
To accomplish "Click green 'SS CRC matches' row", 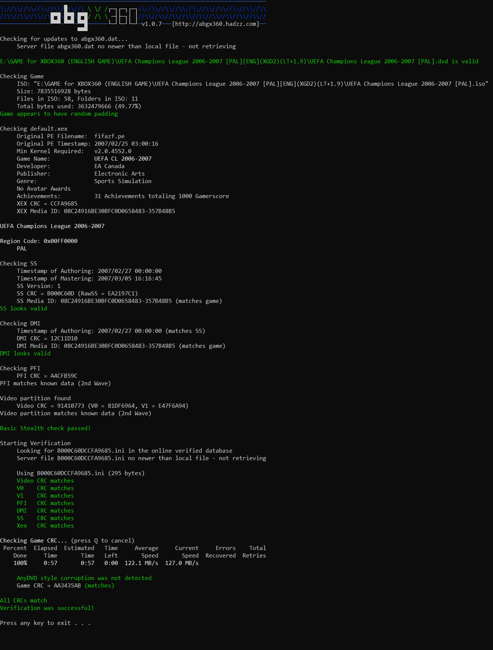I will [45, 518].
